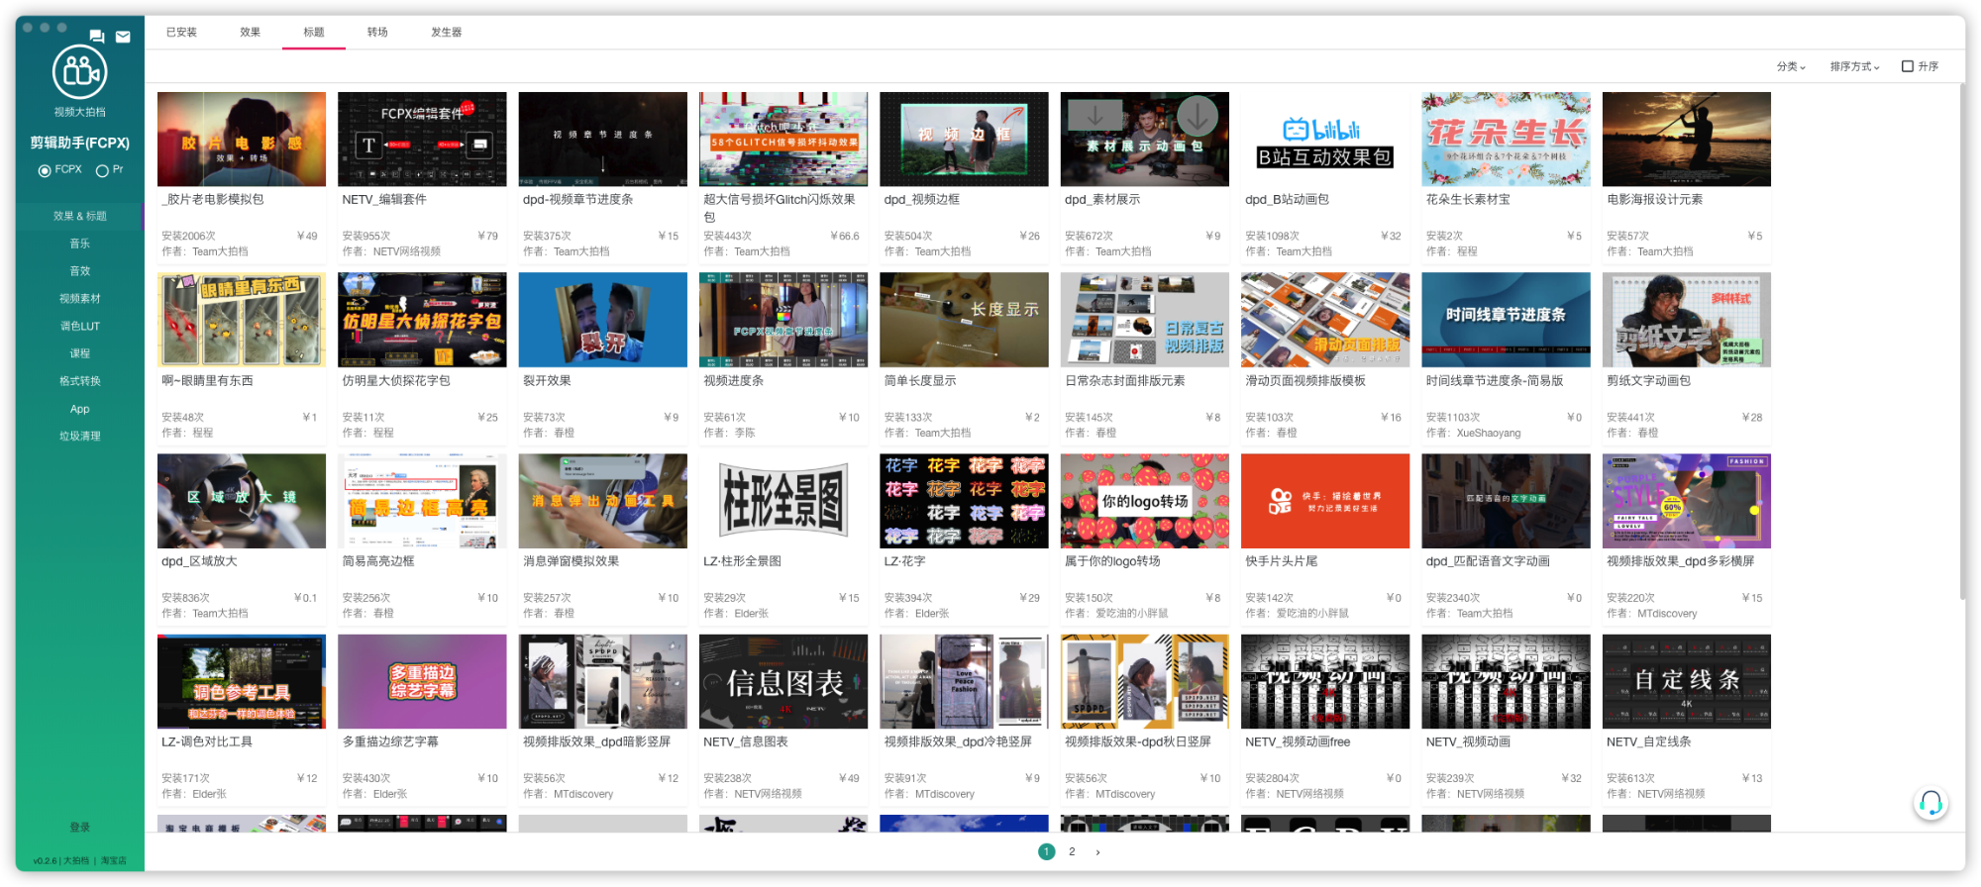This screenshot has height=887, width=1981.
Task: Open 裂开效果 thumbnail
Action: (603, 320)
